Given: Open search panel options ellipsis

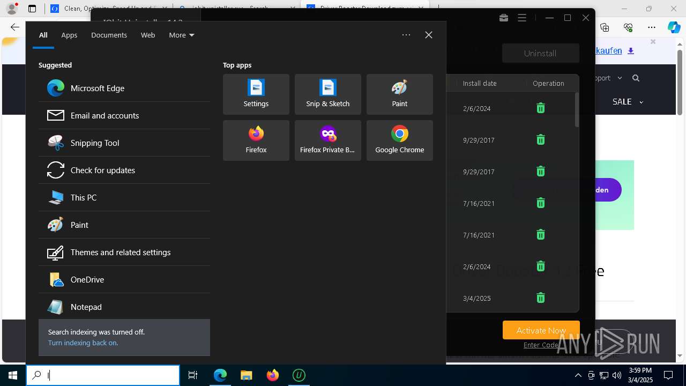Looking at the screenshot, I should pos(406,35).
